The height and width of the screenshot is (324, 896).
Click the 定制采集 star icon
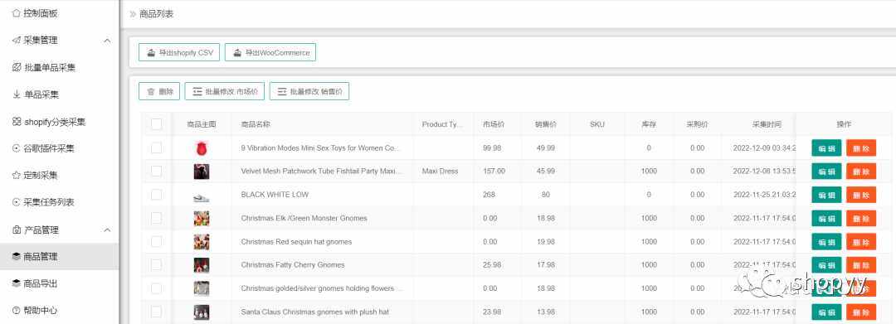(17, 175)
